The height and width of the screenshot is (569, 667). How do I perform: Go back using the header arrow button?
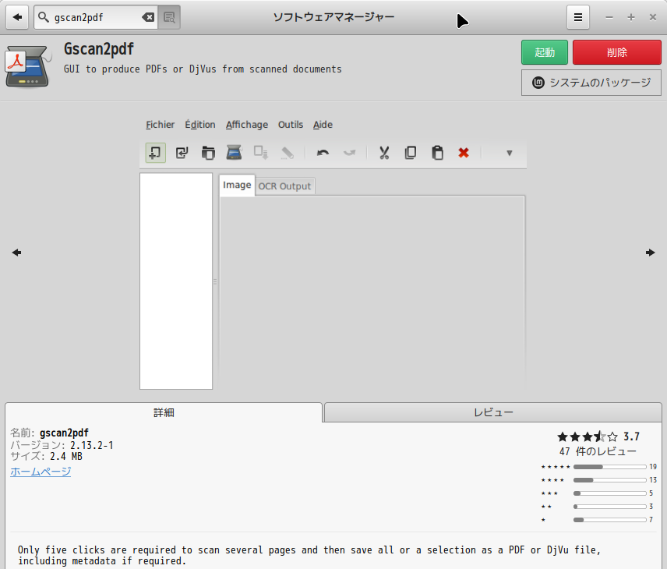17,17
